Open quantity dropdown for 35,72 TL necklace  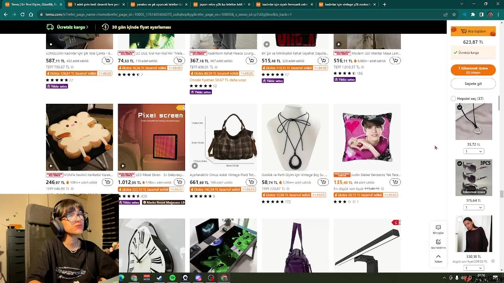[473, 151]
